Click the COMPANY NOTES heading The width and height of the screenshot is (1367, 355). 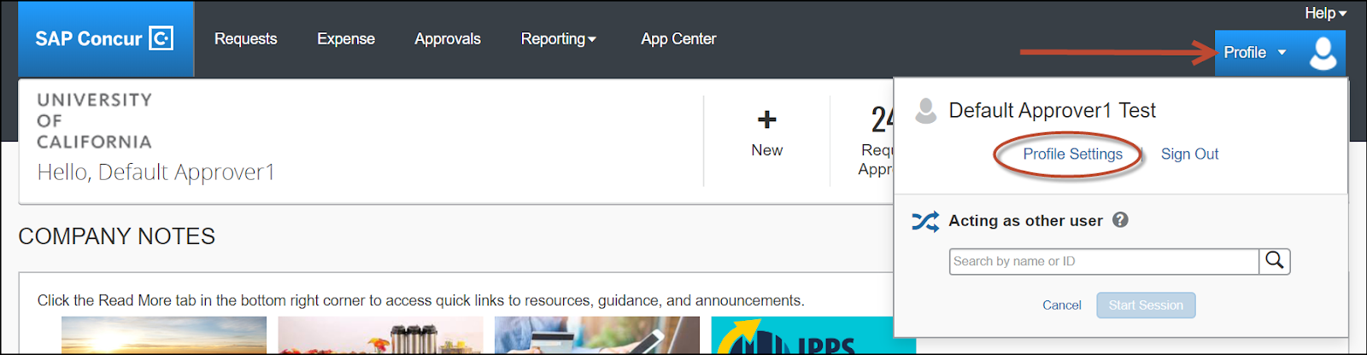(117, 236)
